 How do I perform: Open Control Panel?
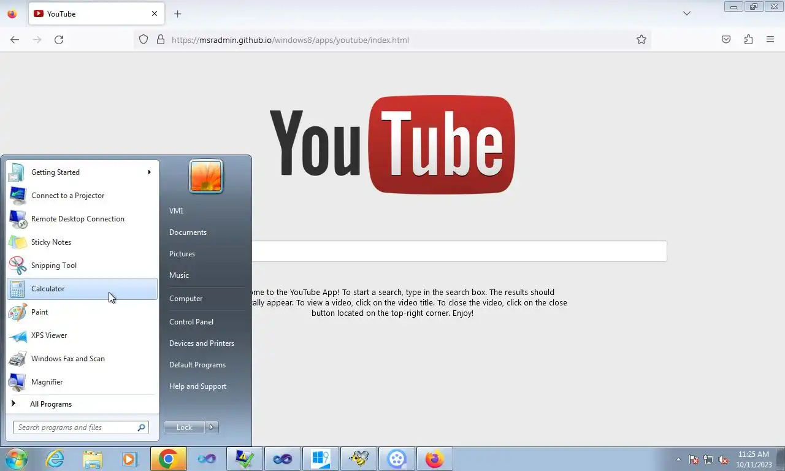(x=191, y=322)
